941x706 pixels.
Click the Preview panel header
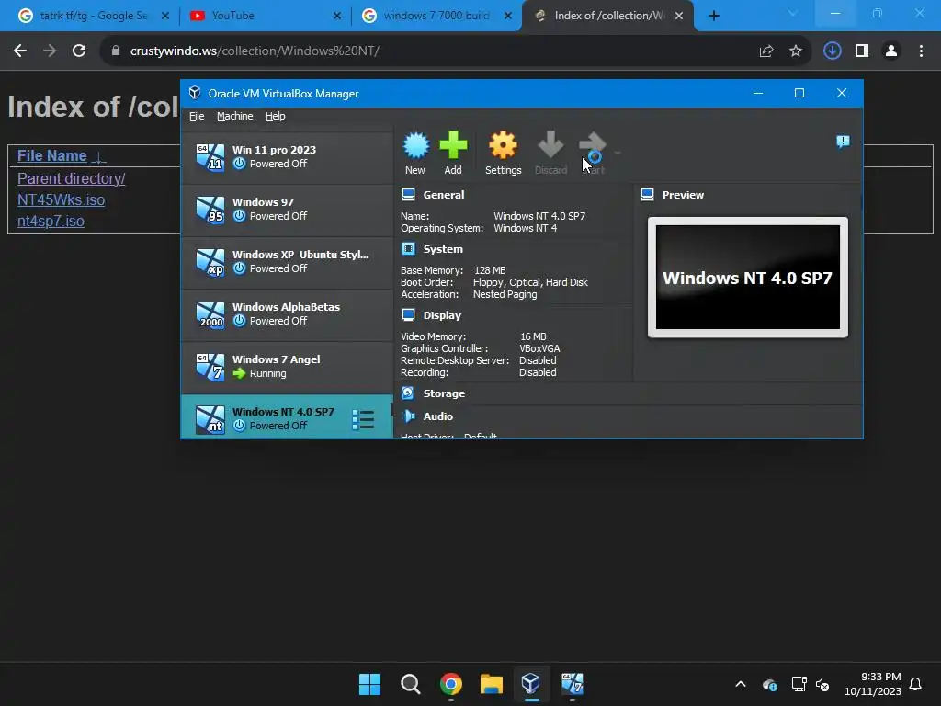(x=683, y=195)
